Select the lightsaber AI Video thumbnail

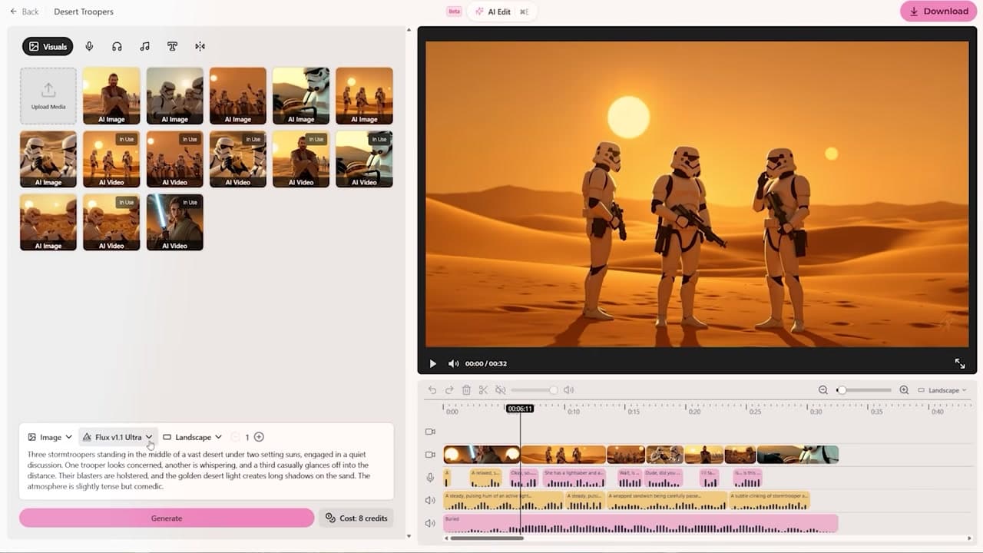(175, 222)
